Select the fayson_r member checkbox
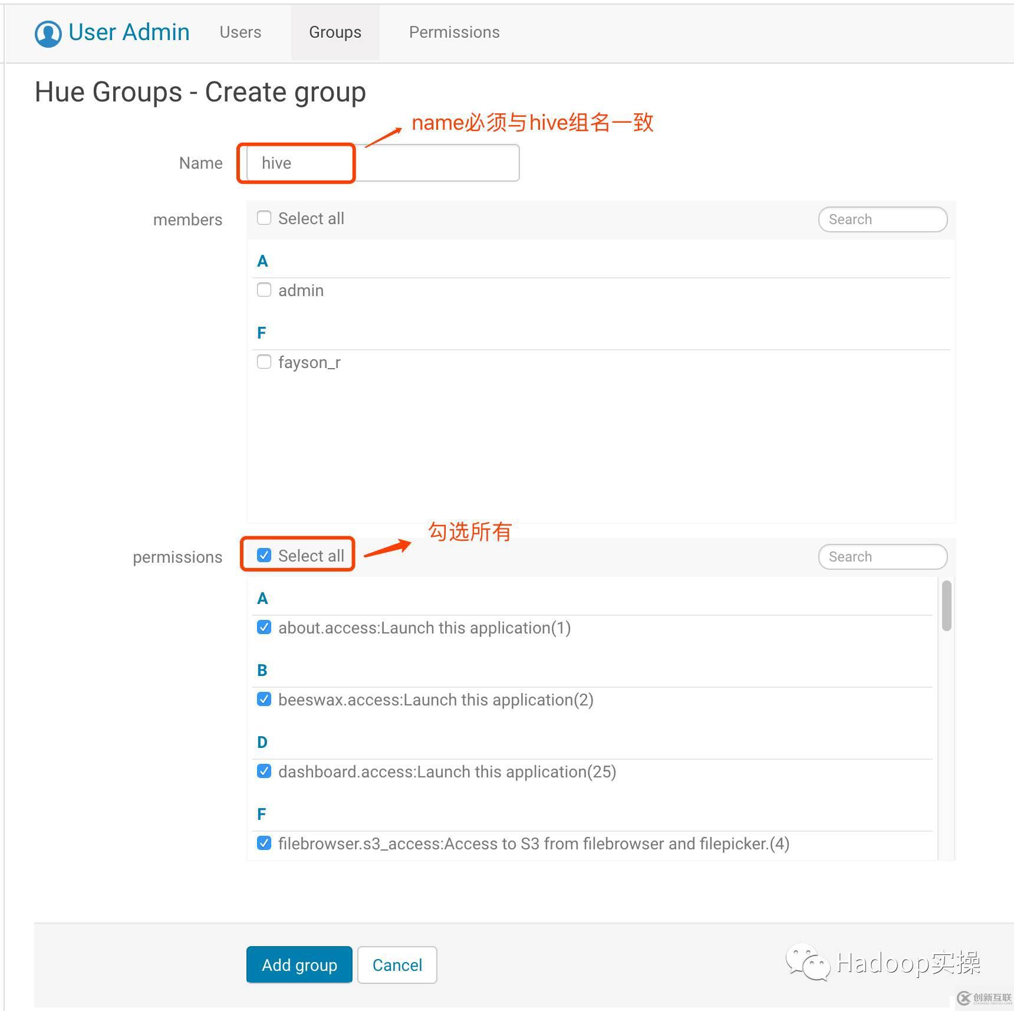The height and width of the screenshot is (1011, 1014). (264, 362)
